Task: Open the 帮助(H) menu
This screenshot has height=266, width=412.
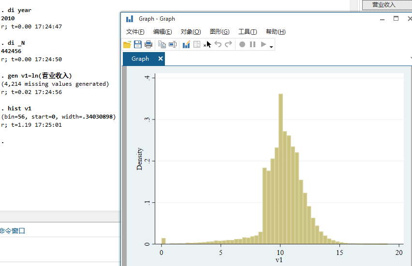Action: (276, 32)
